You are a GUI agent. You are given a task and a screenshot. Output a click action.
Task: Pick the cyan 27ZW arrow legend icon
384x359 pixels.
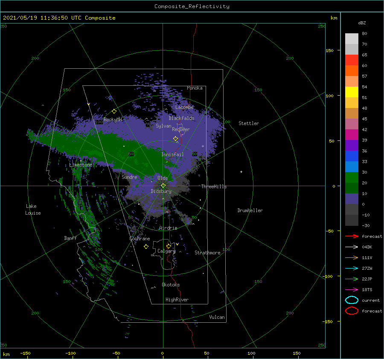click(352, 268)
